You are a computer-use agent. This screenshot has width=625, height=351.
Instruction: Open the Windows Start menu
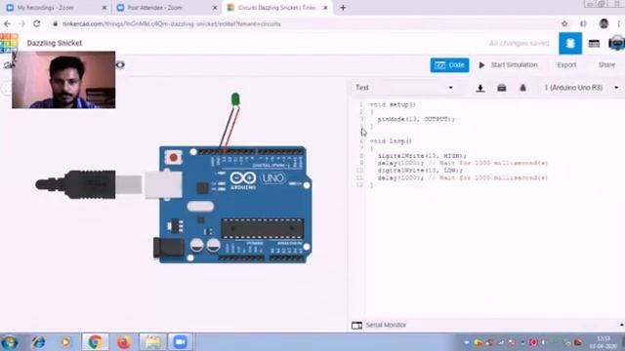9,342
